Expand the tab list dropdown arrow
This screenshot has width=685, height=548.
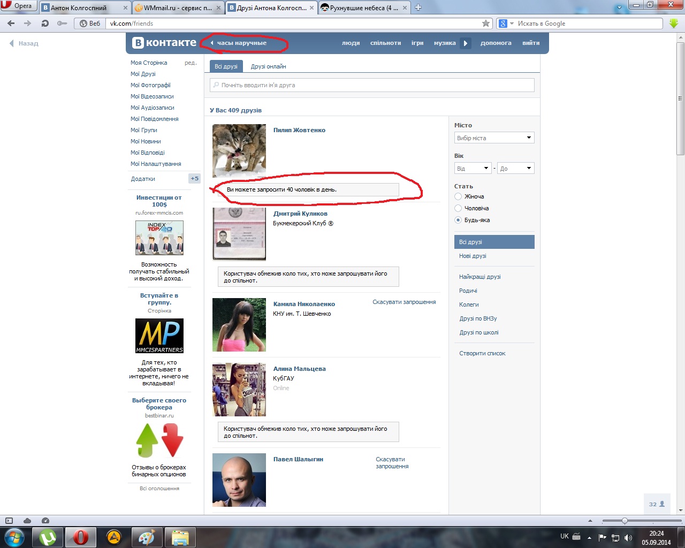[620, 7]
